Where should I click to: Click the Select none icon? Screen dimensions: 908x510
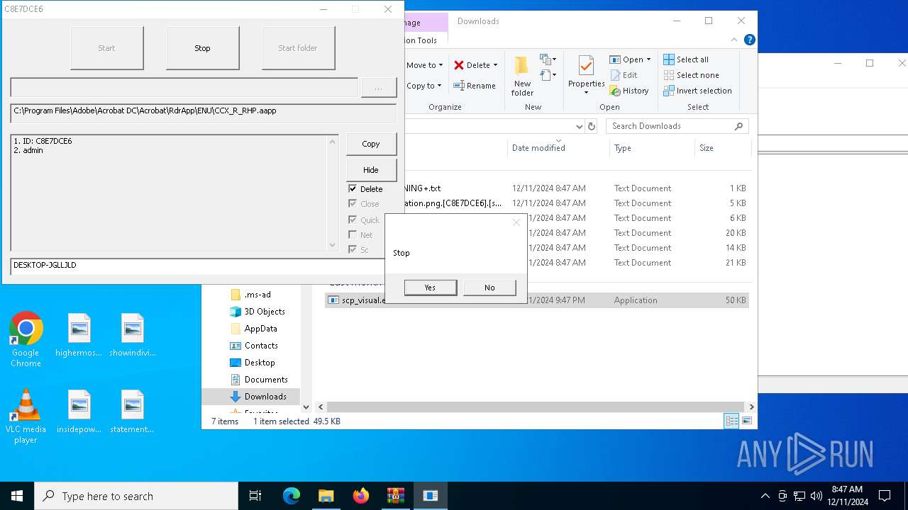(669, 75)
